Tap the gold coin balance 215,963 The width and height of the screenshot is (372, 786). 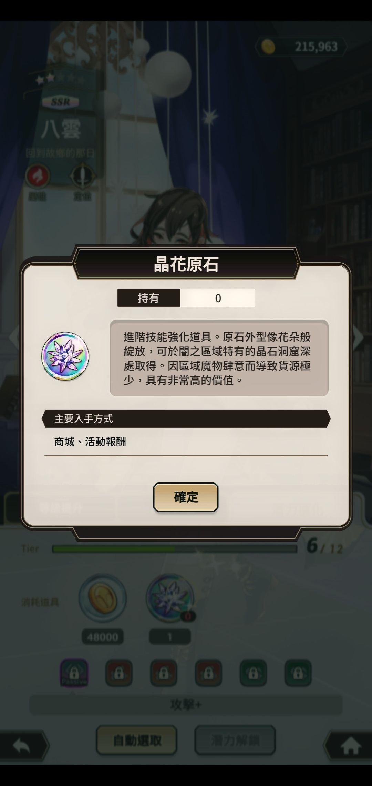[301, 47]
